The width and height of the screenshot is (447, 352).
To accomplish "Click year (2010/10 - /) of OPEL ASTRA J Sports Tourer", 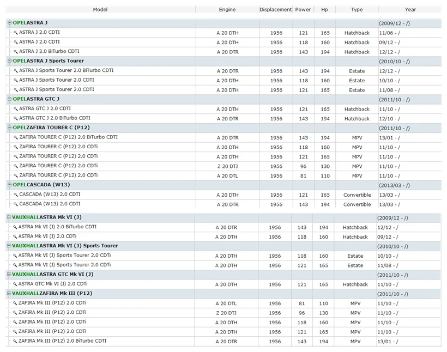I will tap(394, 61).
